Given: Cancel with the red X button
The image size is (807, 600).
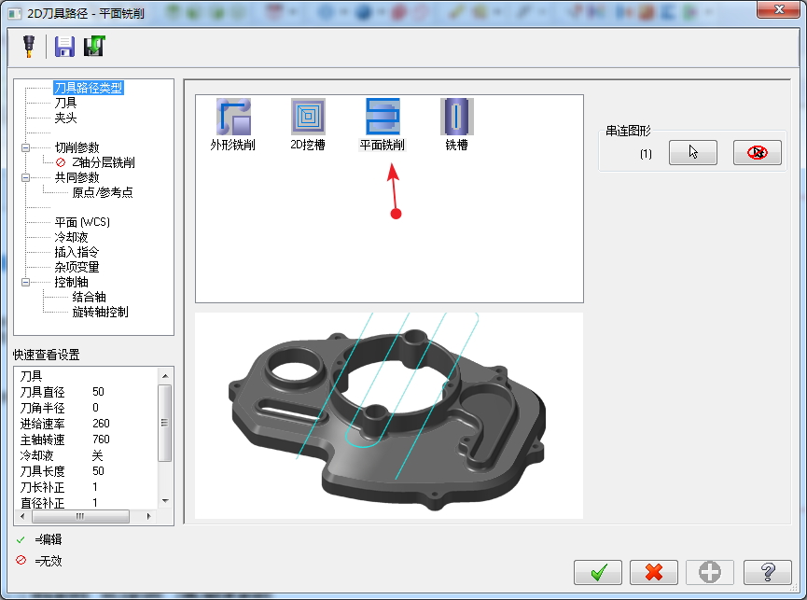Looking at the screenshot, I should coord(654,572).
